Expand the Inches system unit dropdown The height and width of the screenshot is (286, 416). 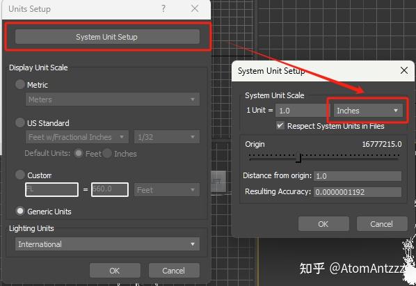[368, 111]
